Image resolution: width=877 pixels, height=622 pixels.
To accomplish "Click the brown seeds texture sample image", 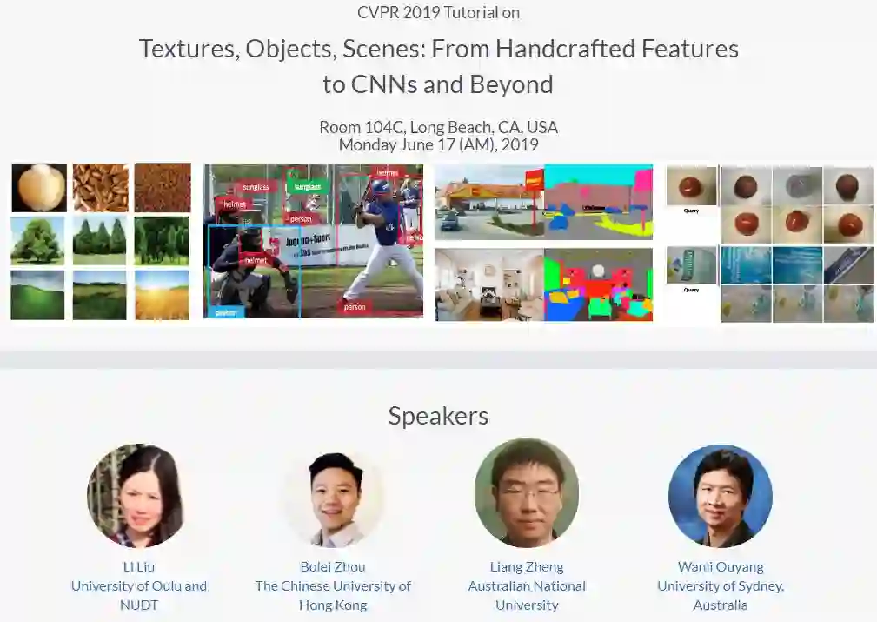I will (x=101, y=188).
